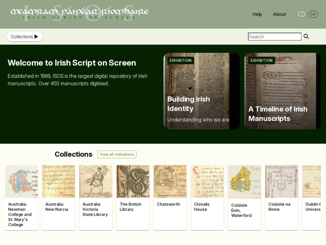
Task: Click The British Library title text
Action: 130,207
